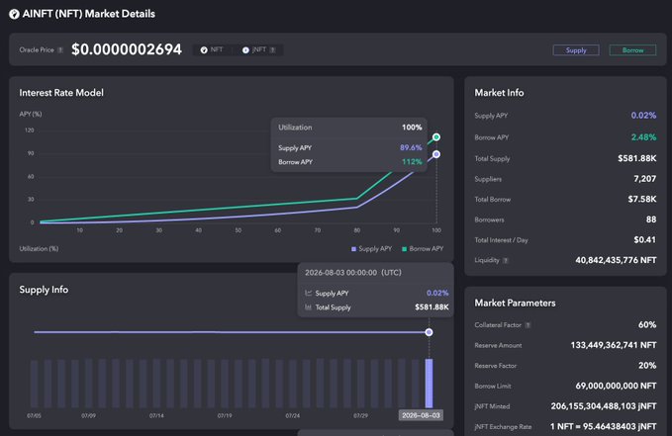Click the Borrow Limit value 69,000,000,000 NFT
Viewport: 672px width, 436px height.
pos(616,386)
